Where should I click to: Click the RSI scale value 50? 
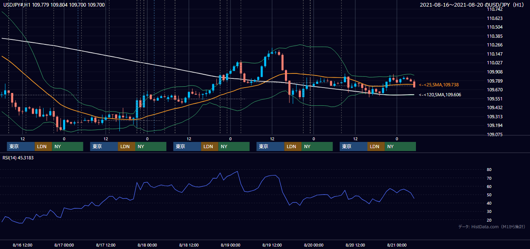tap(489, 195)
